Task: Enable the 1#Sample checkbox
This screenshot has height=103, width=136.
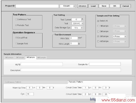Action: click(98, 26)
